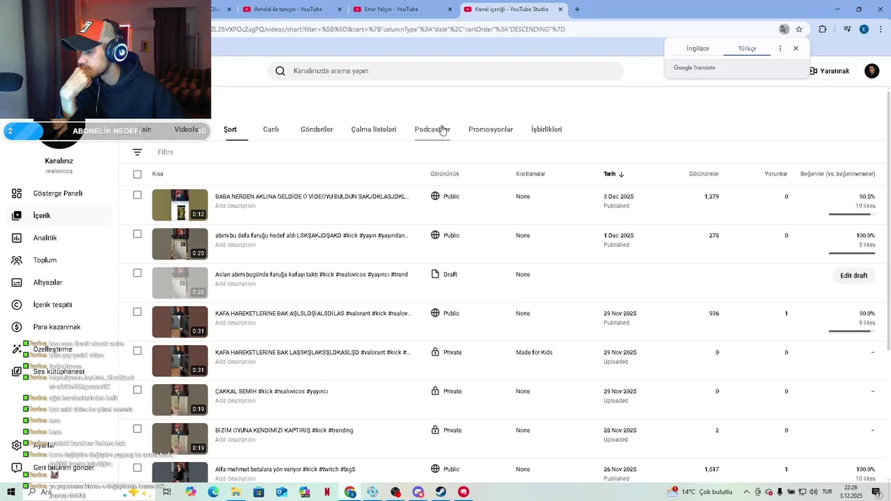Open Steam from the taskbar

441,492
